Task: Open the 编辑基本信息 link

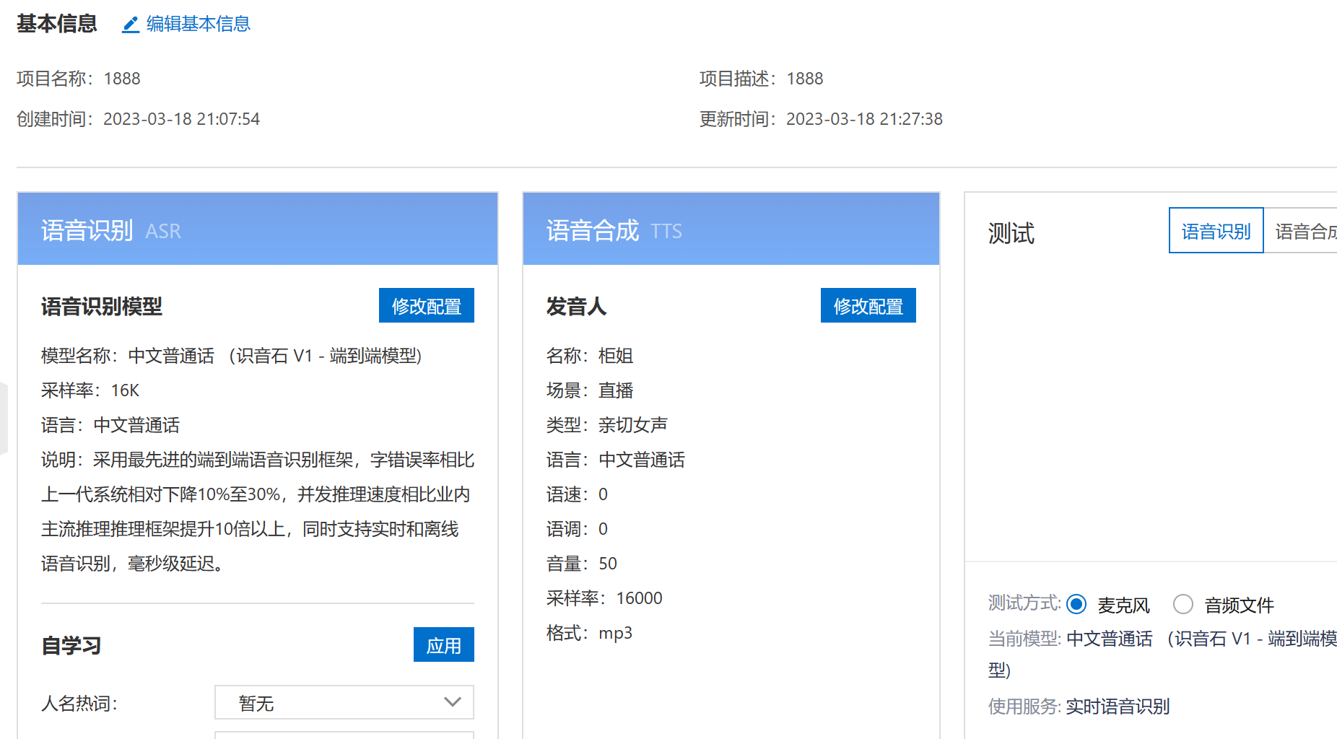Action: click(198, 24)
